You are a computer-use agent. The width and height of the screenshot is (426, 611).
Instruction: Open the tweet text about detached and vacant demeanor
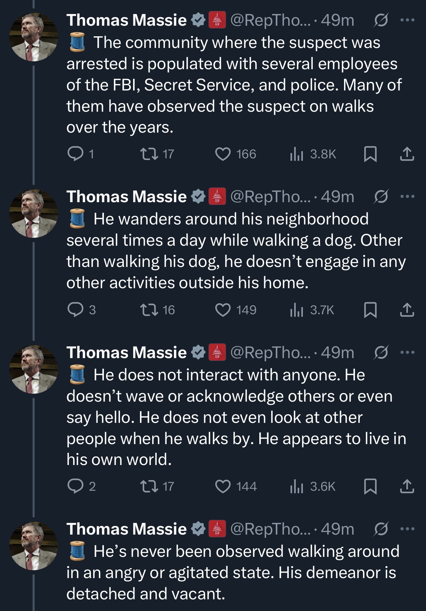click(233, 573)
